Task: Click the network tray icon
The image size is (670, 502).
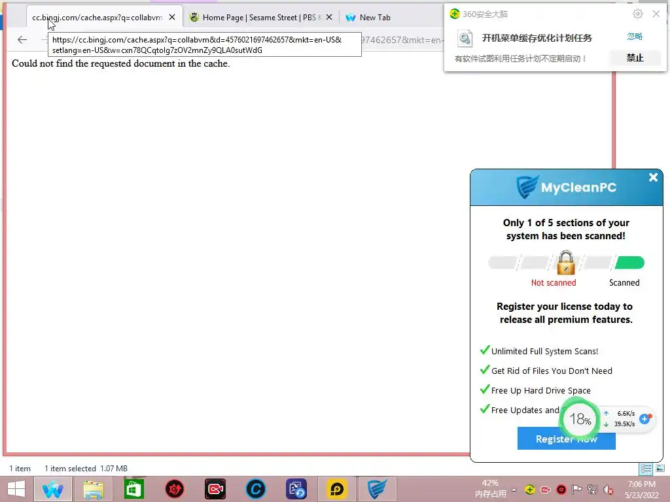Action: click(593, 490)
